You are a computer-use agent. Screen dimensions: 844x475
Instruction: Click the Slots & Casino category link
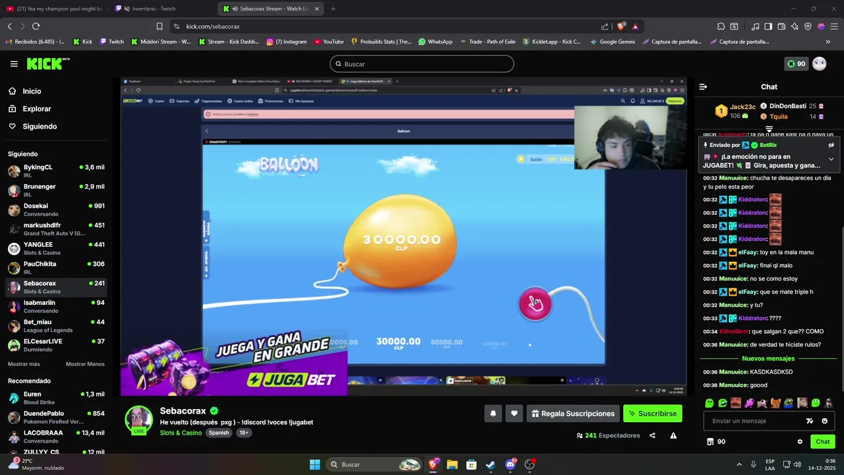click(x=181, y=433)
